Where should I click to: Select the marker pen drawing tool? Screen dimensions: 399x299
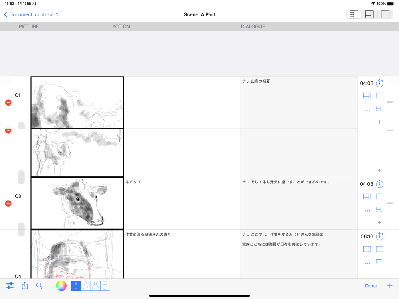86,286
